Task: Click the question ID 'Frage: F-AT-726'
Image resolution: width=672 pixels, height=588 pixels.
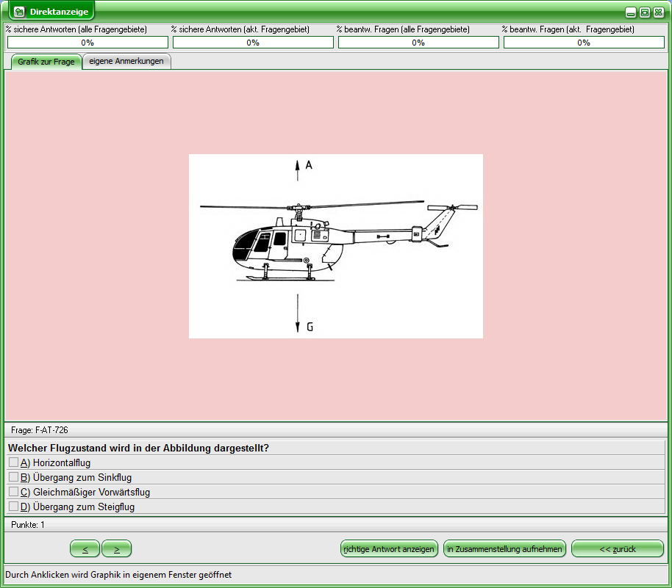Action: (40, 430)
